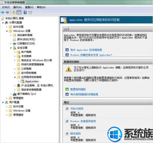
Task: Expand the 帐户策略 folder arrow
Action: 15,52
